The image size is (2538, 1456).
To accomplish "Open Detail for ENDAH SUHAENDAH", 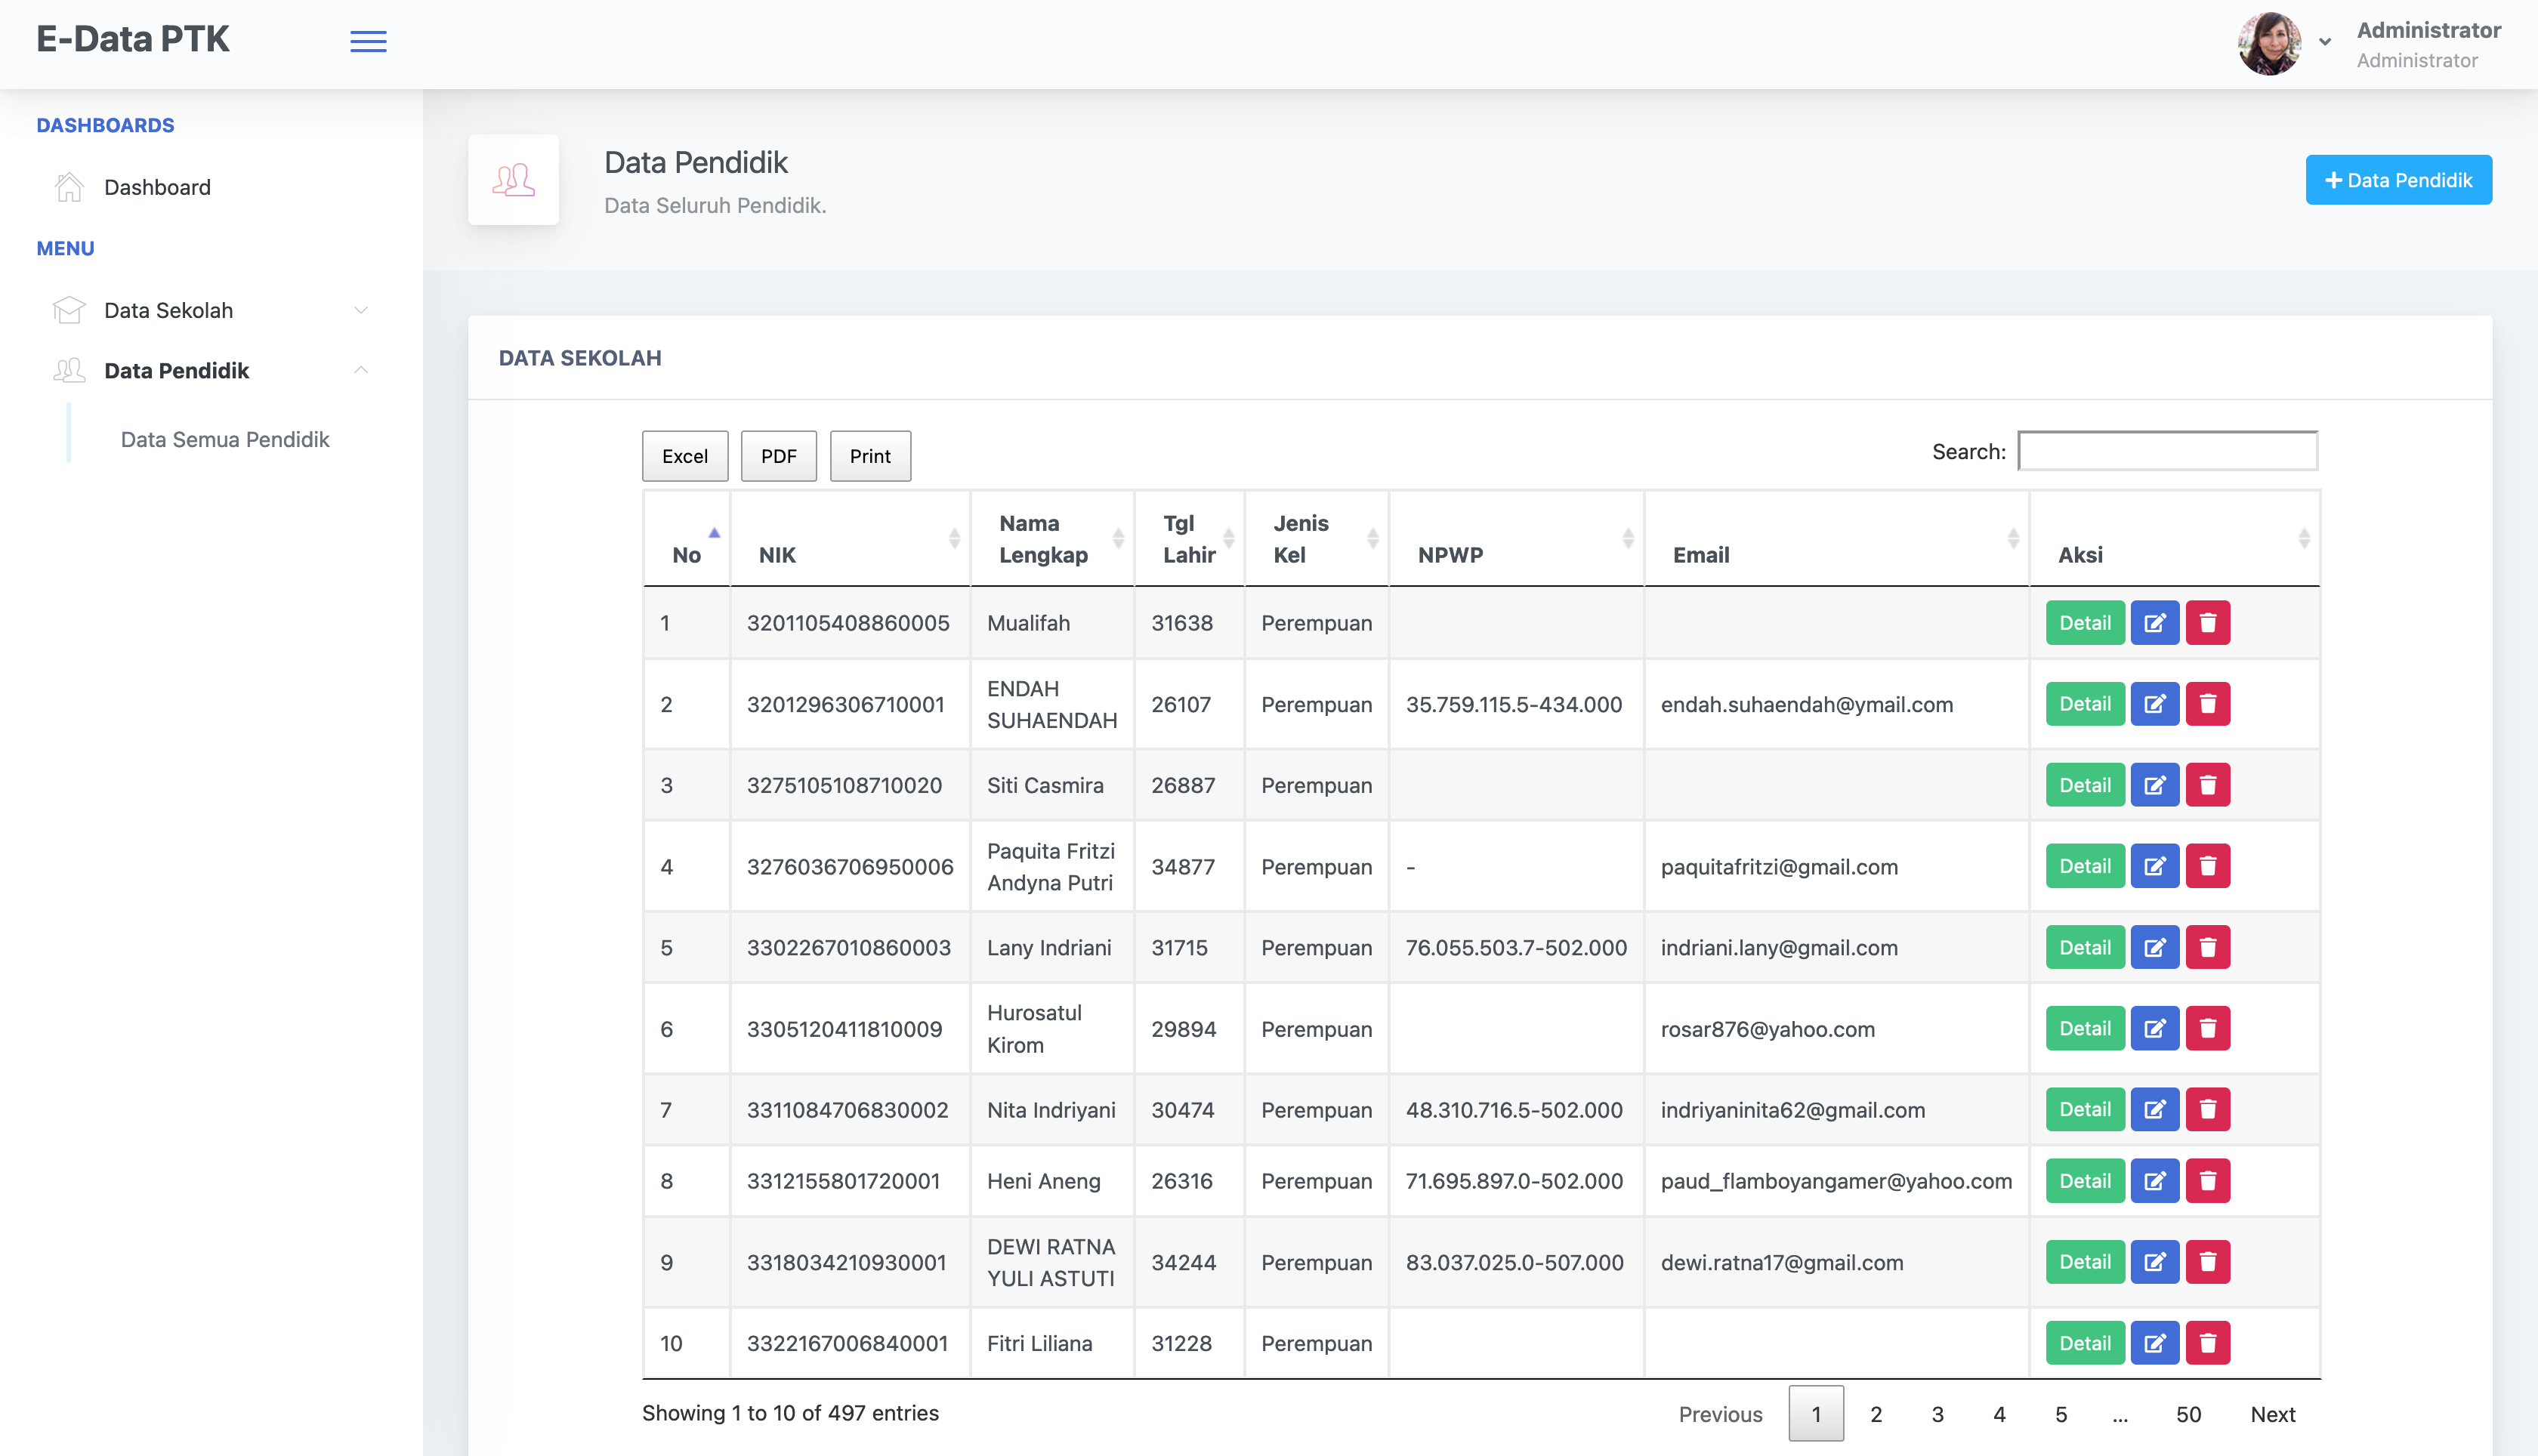I will point(2085,704).
